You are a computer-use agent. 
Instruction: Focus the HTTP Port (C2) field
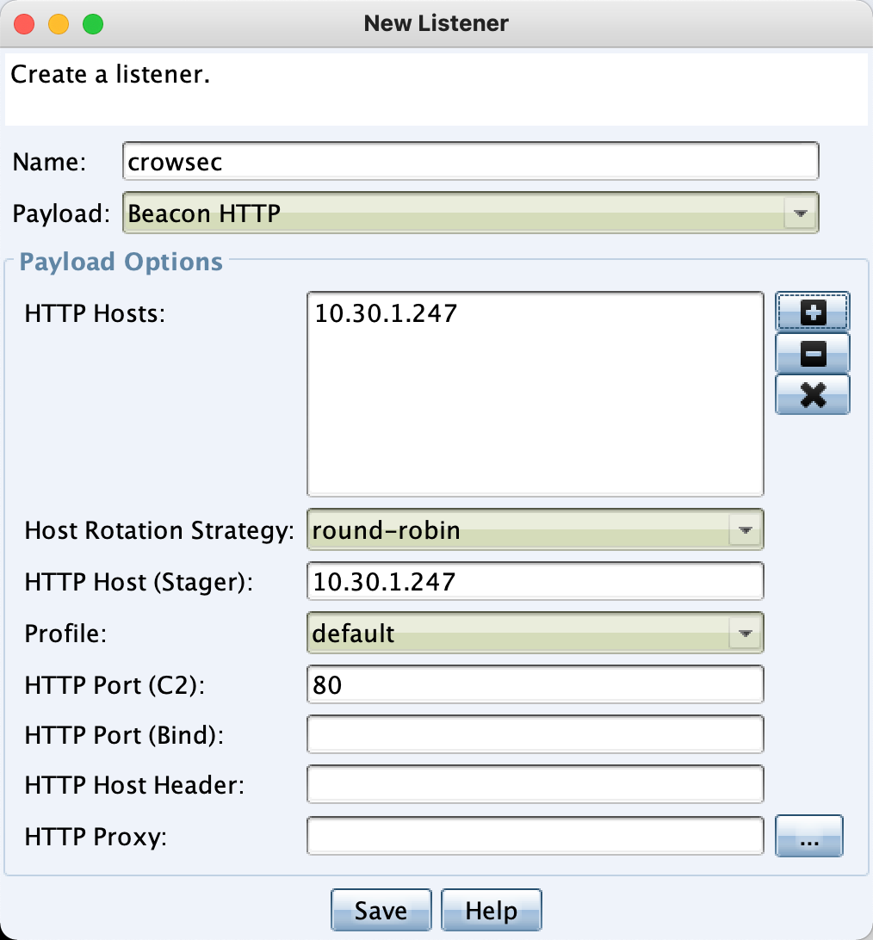(x=535, y=684)
